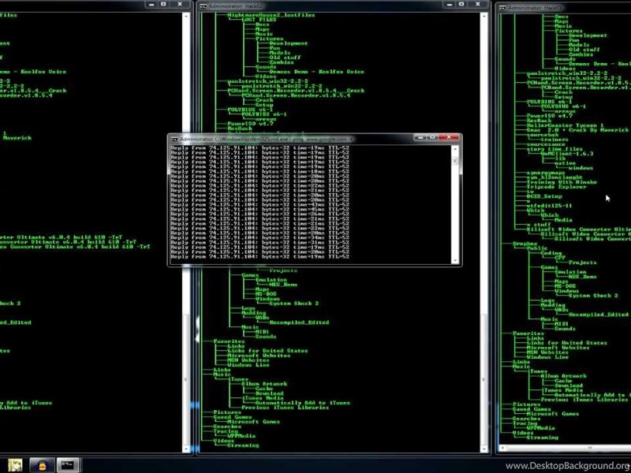The height and width of the screenshot is (473, 631).
Task: Click the left window scrollbar down arrow
Action: 186,449
